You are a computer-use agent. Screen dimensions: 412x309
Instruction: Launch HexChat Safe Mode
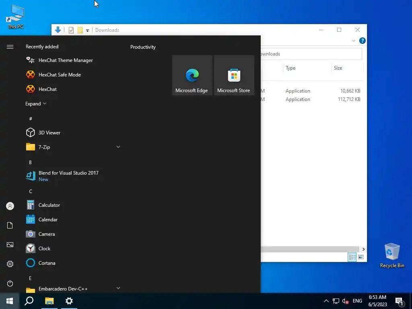click(x=74, y=74)
